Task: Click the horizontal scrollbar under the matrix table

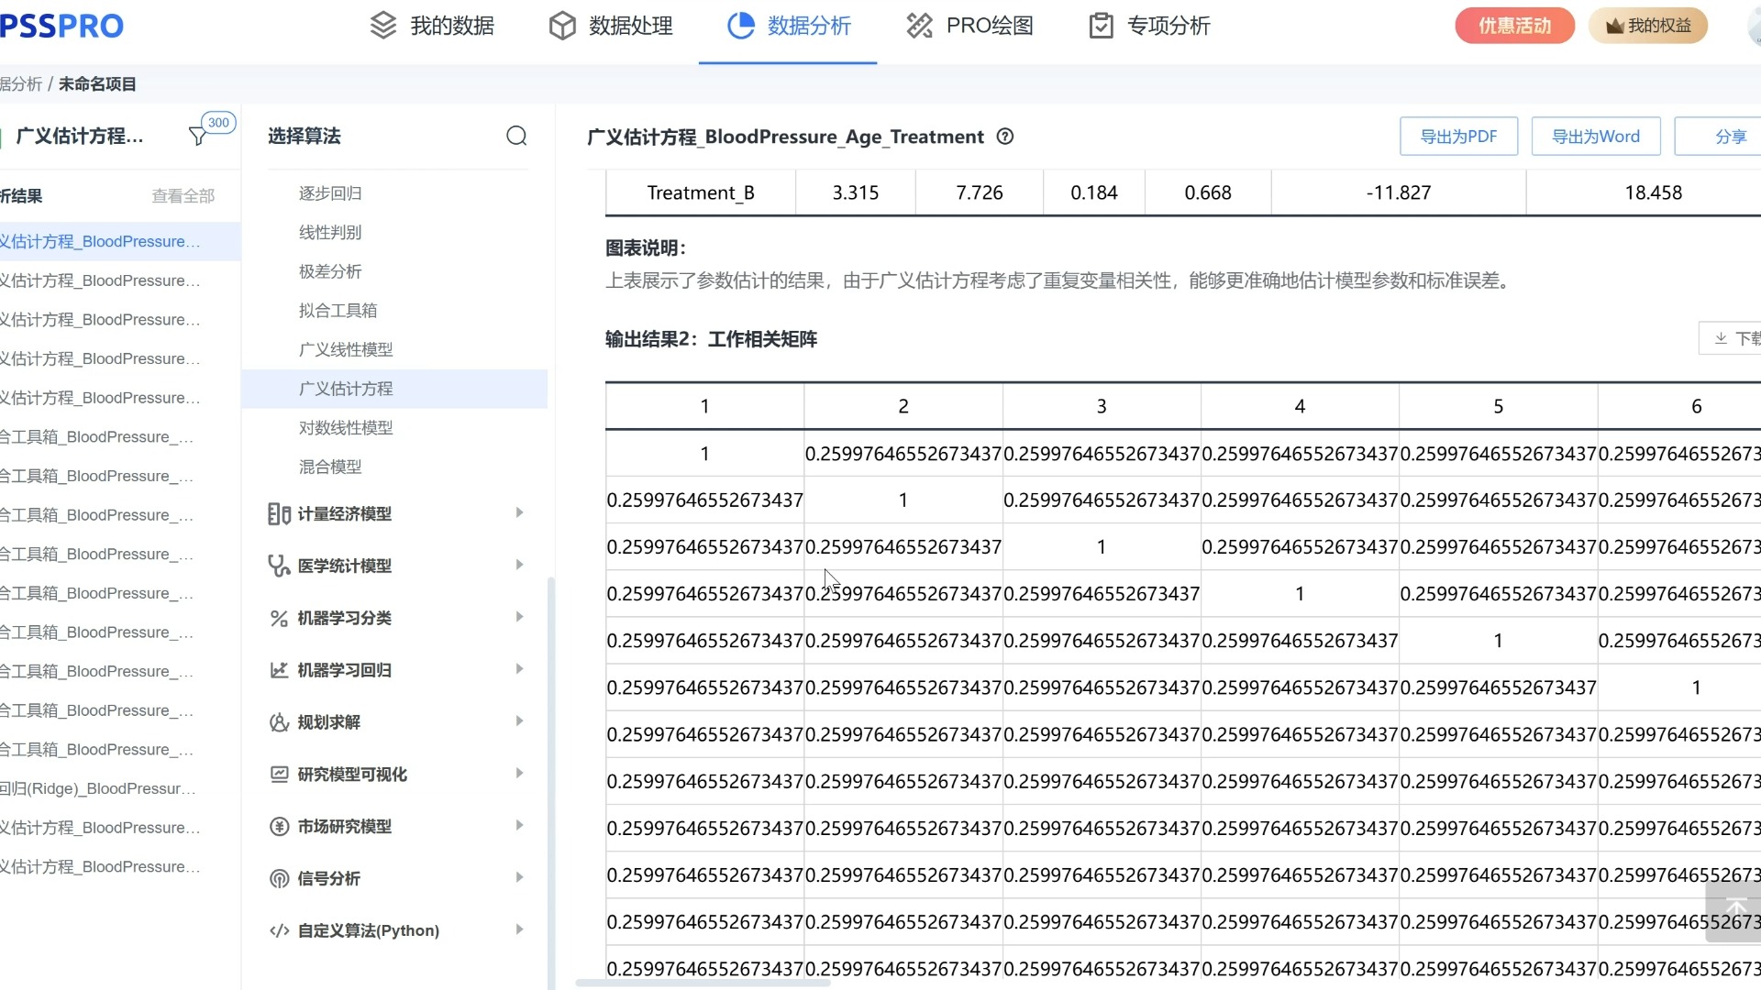Action: click(703, 983)
